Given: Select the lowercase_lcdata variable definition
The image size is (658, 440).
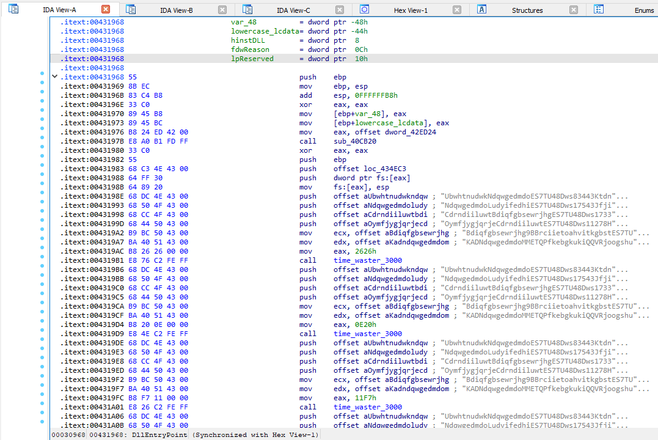Looking at the screenshot, I should pyautogui.click(x=265, y=31).
